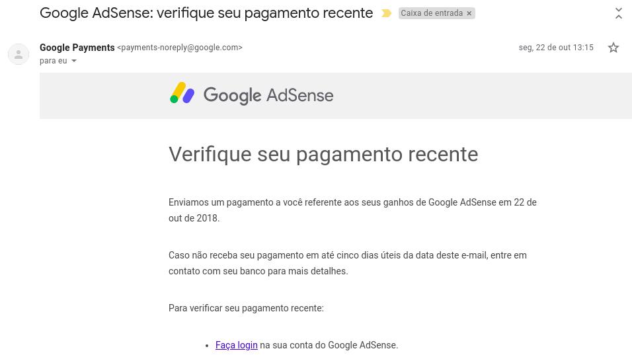Click the Google Payments sender name
This screenshot has height=355, width=632.
pos(77,48)
